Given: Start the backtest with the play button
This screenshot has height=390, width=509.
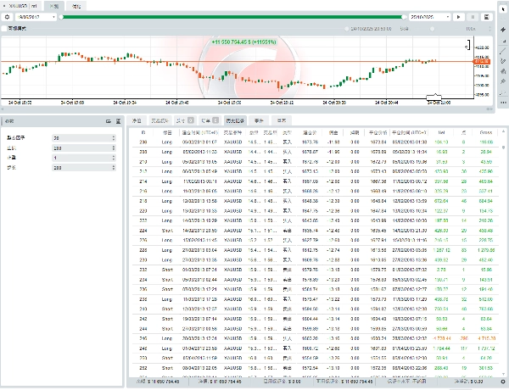Looking at the screenshot, I should (459, 16).
